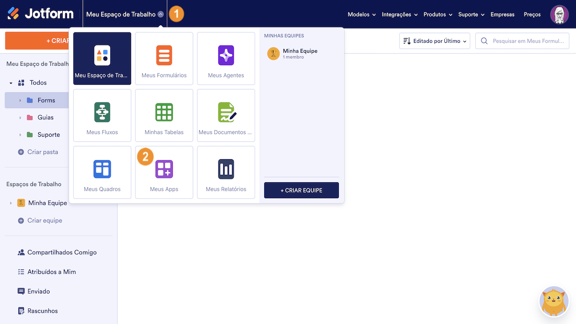The width and height of the screenshot is (576, 324).
Task: Click the Compartilhados Comigo people icon
Action: pyautogui.click(x=21, y=252)
